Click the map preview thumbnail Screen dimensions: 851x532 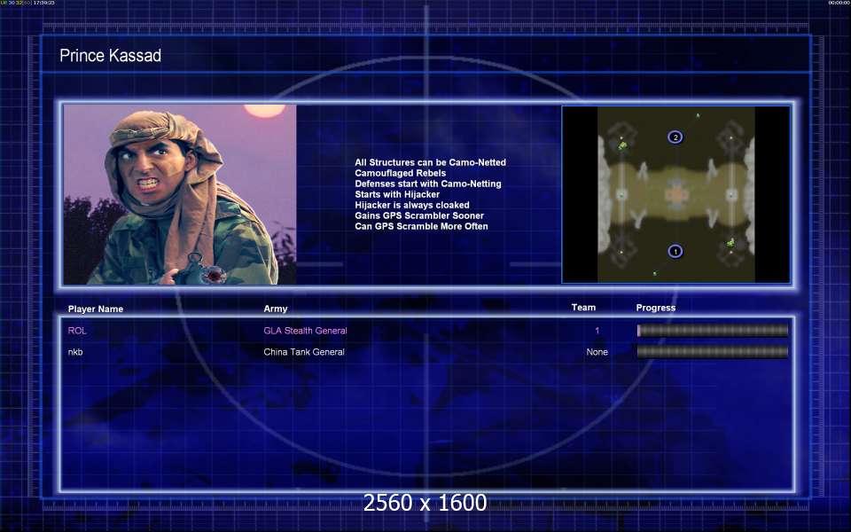(675, 194)
